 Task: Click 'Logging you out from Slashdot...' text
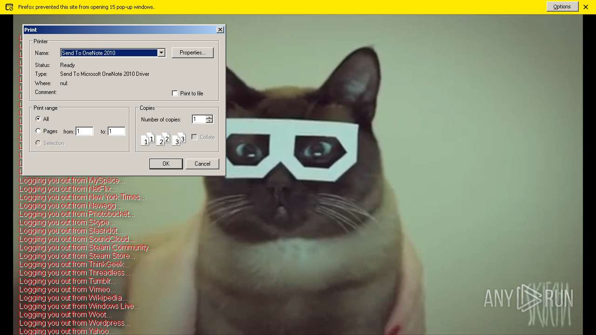[71, 231]
